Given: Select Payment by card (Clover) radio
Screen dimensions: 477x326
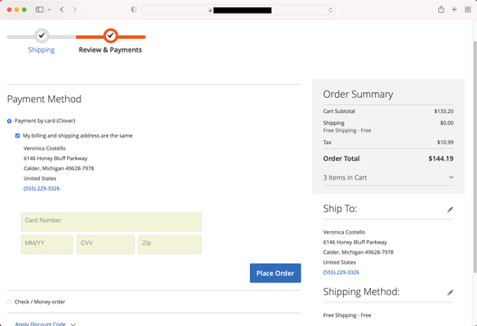Looking at the screenshot, I should coord(9,121).
